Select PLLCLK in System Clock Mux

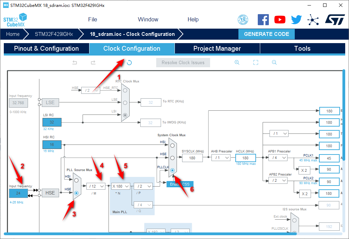click(x=172, y=170)
